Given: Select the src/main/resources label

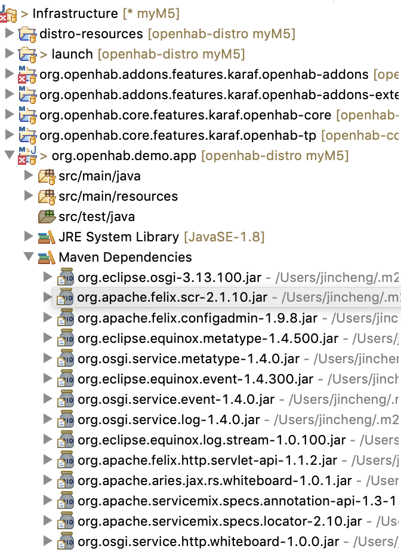Looking at the screenshot, I should pyautogui.click(x=118, y=197).
